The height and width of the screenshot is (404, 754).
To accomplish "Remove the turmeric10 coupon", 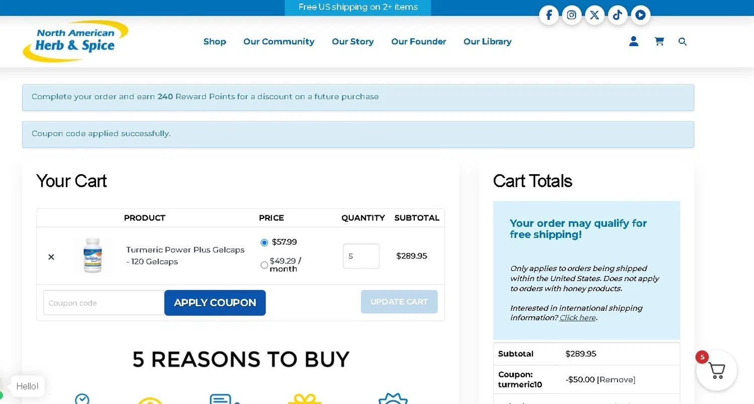I will click(616, 379).
